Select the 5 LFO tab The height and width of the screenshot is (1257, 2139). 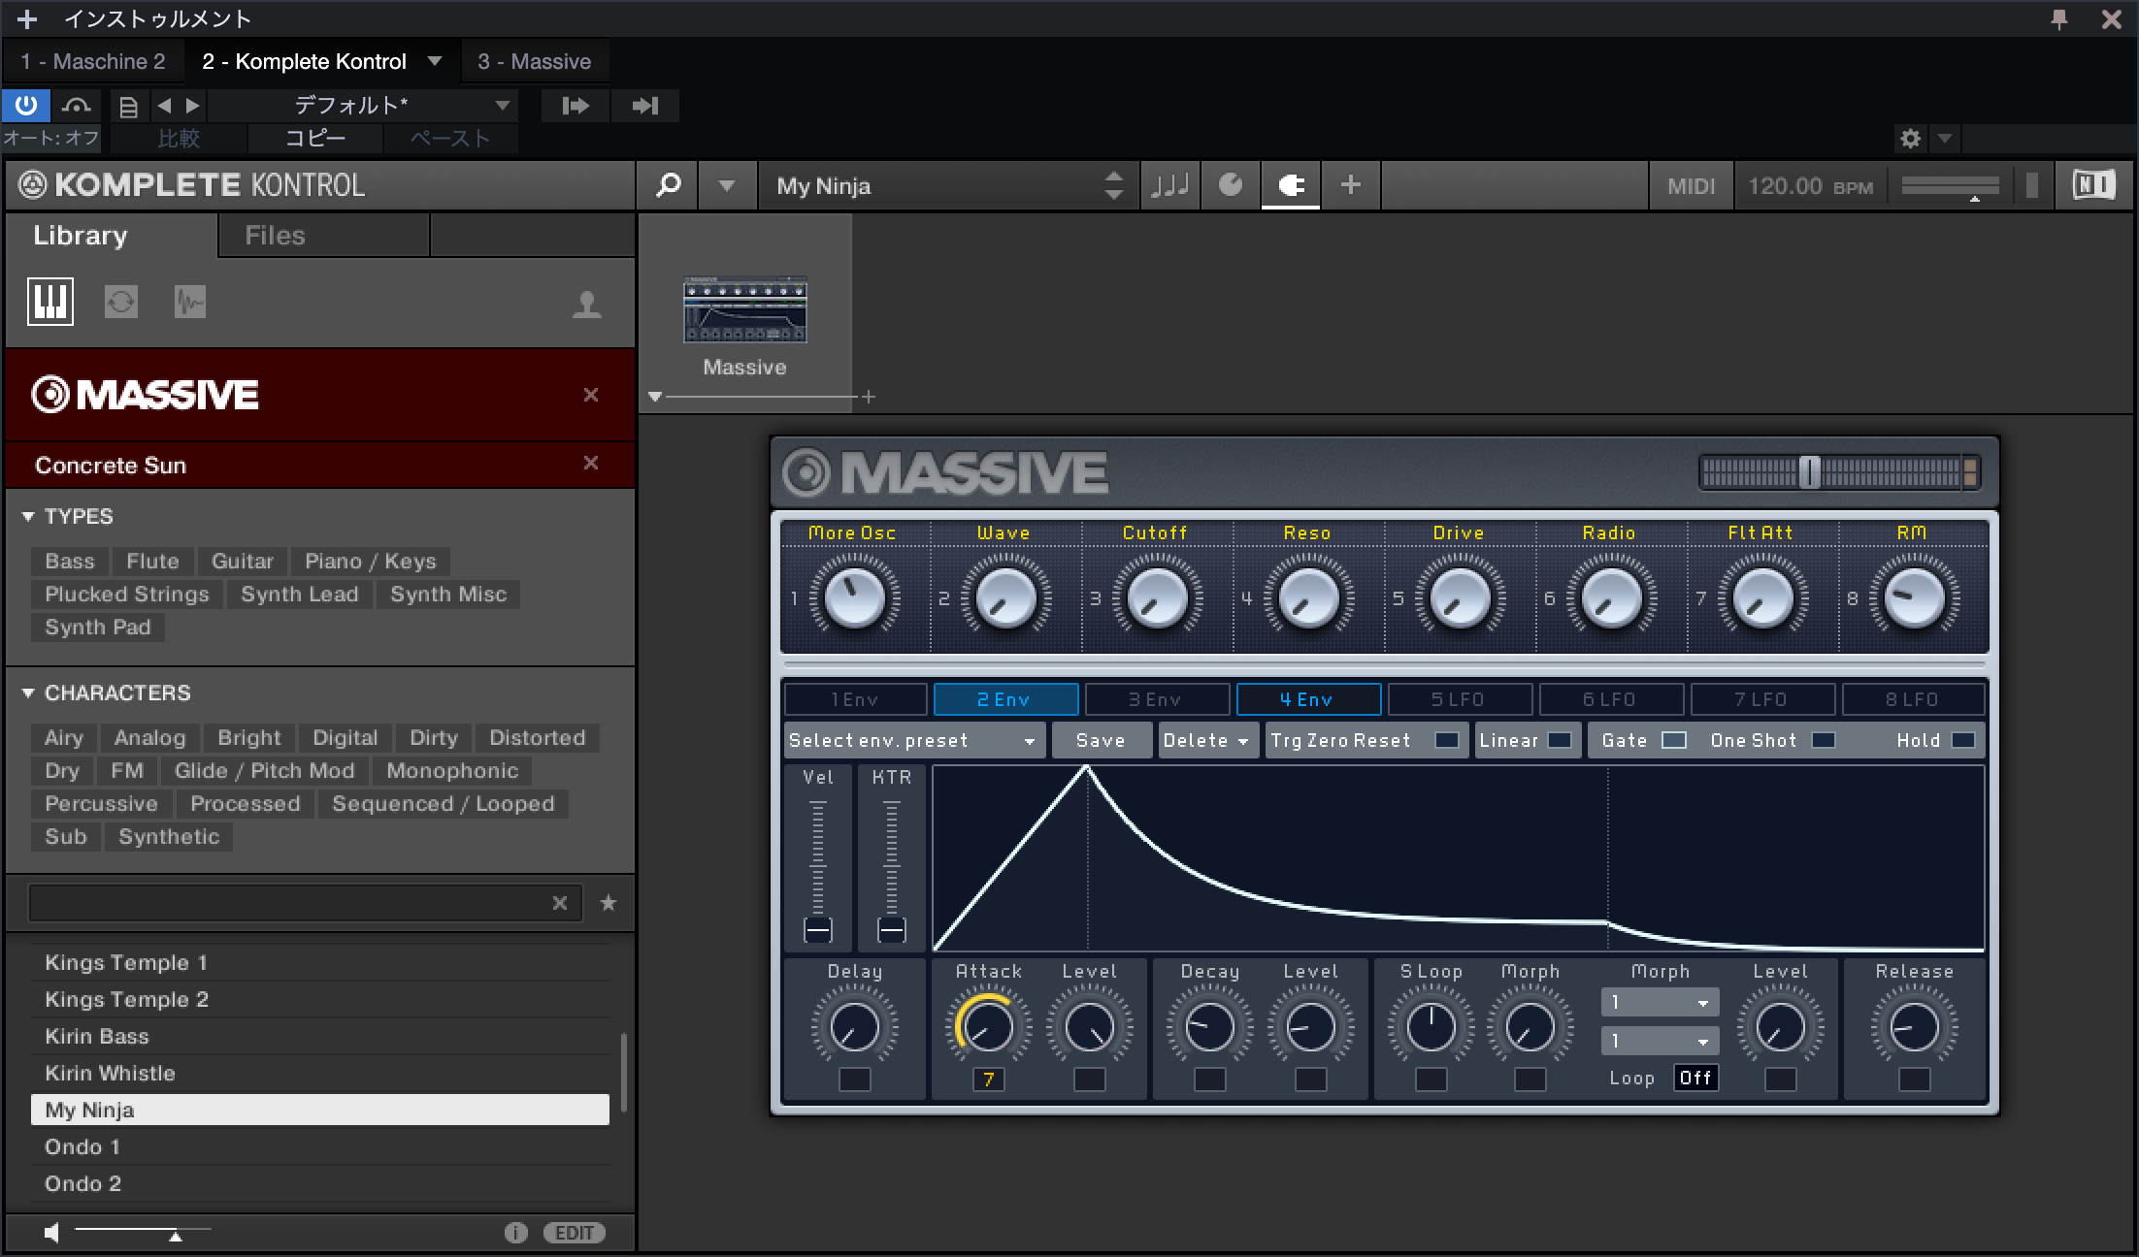point(1459,699)
